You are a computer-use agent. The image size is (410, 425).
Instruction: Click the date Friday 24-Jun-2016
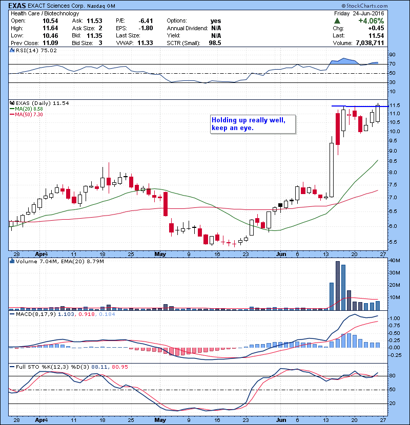(359, 13)
